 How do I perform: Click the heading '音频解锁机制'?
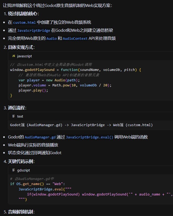20,212
